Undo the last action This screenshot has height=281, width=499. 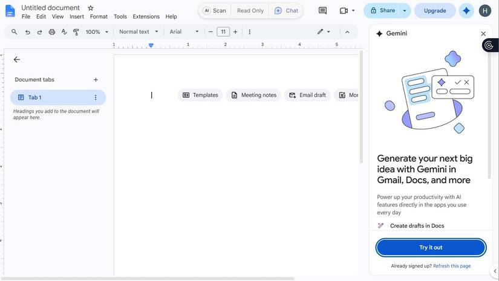(28, 32)
